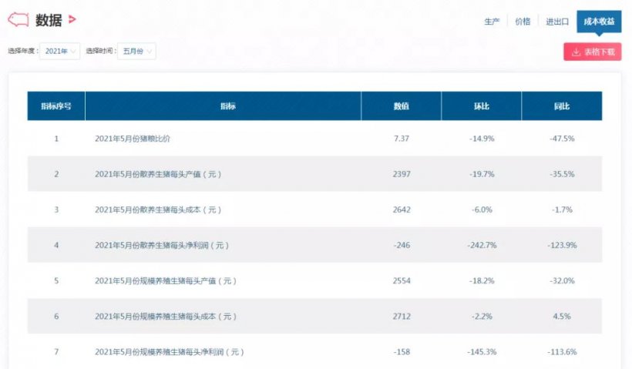Select the 规模养殖生猪每头成本 row
The image size is (632, 369).
314,316
